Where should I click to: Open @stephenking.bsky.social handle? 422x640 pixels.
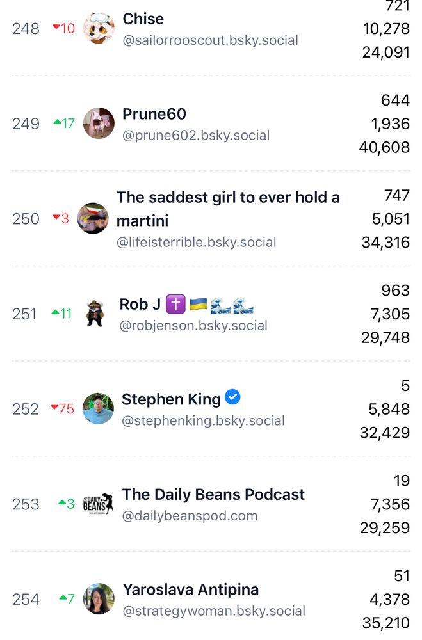point(203,421)
